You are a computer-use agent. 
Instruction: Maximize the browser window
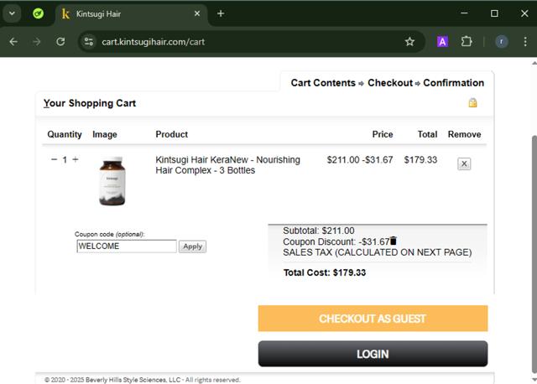tap(494, 13)
